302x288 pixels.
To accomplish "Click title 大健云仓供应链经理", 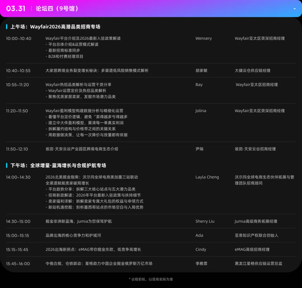I will 253,71.
